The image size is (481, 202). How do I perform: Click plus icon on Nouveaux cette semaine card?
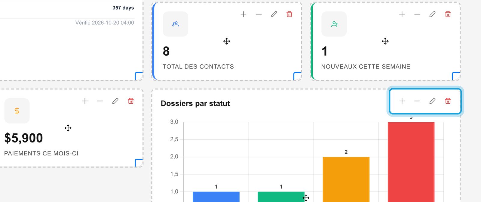click(x=402, y=14)
